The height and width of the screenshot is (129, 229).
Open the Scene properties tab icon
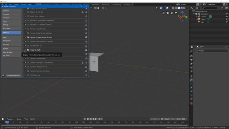191,68
